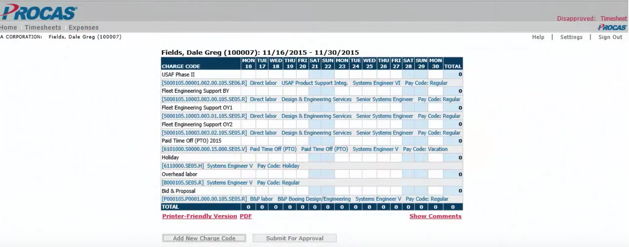Click code [6101000.S0000.000.15.000.SE05.V]
Image resolution: width=629 pixels, height=247 pixels.
tap(204, 149)
